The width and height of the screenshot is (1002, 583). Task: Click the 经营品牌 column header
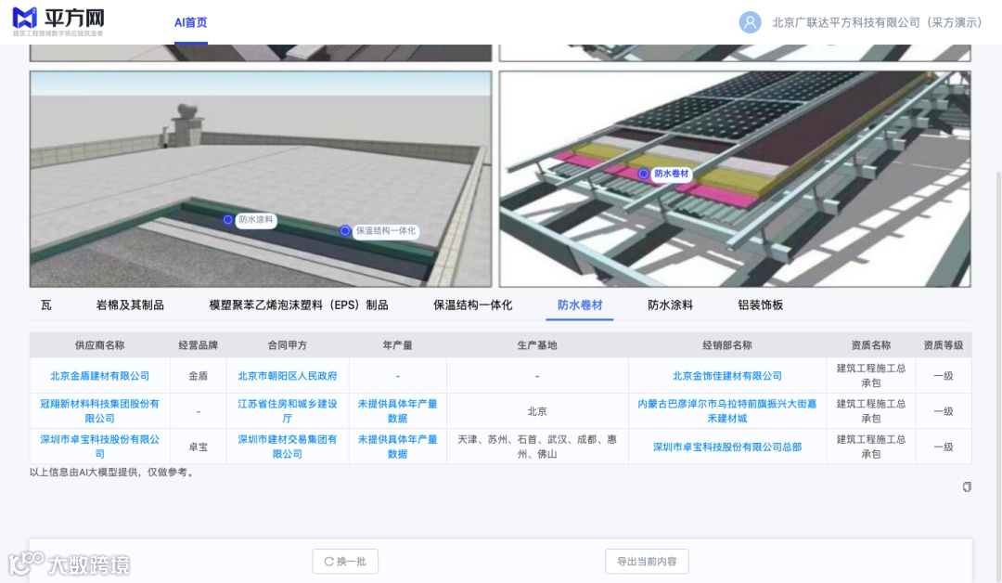[x=199, y=345]
